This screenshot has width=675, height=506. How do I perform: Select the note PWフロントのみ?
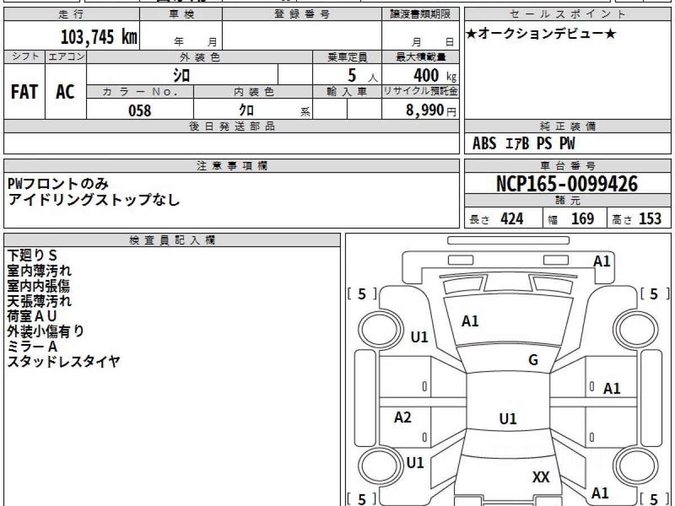[58, 183]
